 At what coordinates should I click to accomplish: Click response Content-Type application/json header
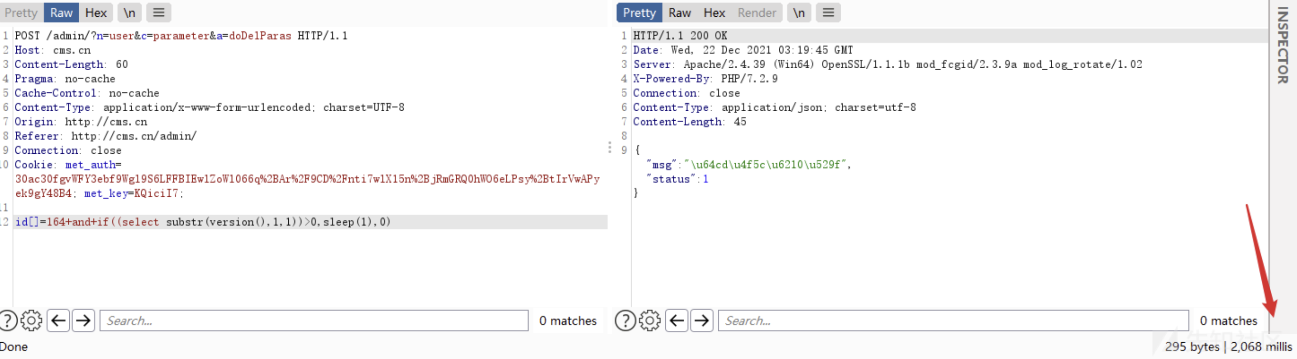pyautogui.click(x=774, y=108)
